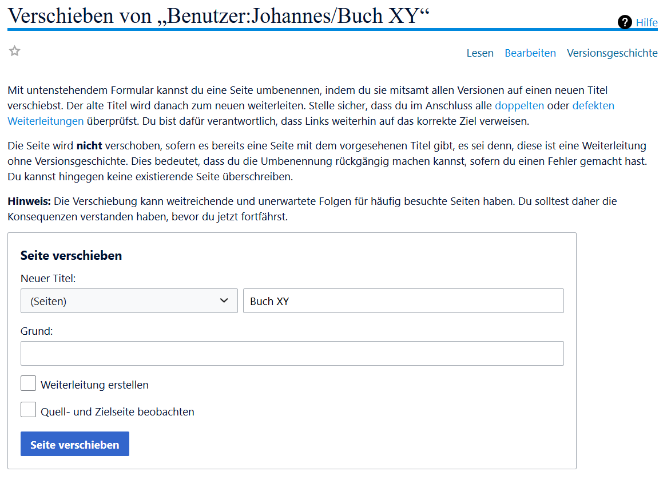Open the Bearbeiten tab
Image resolution: width=667 pixels, height=483 pixels.
coord(530,53)
